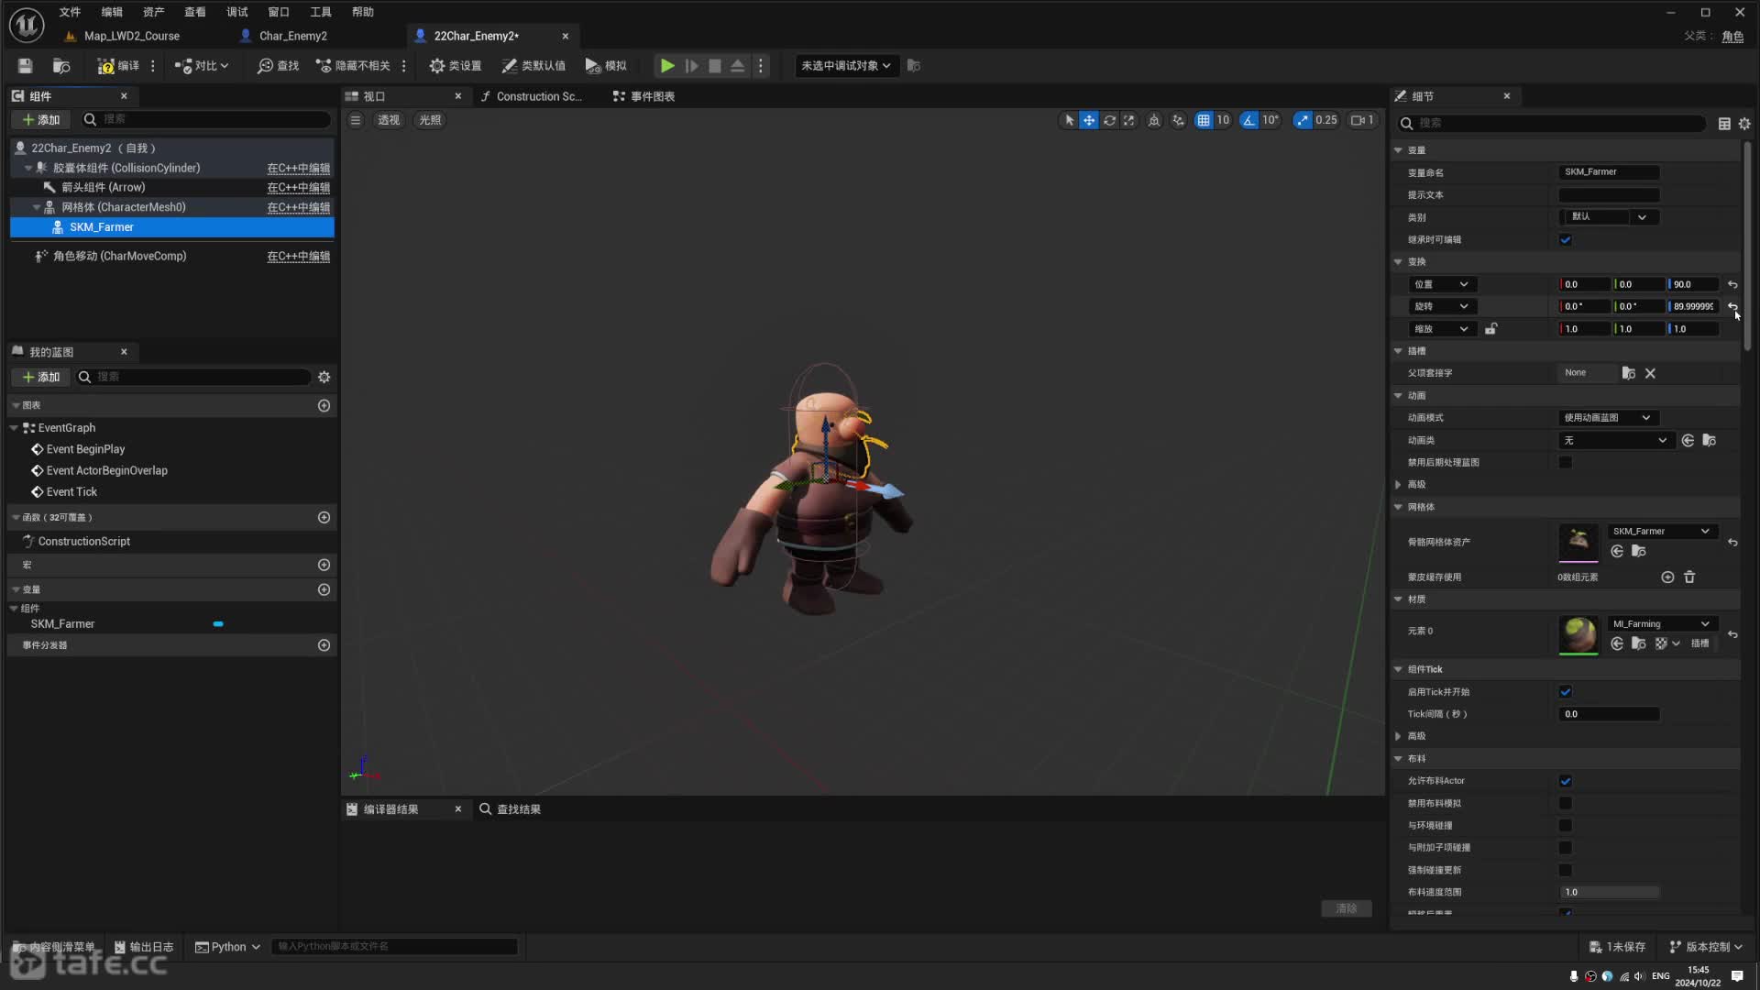The width and height of the screenshot is (1760, 990).
Task: Click the browse-to-asset icon next to save
Action: [61, 66]
